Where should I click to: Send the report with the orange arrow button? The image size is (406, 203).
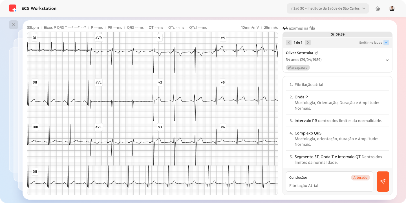tap(383, 182)
